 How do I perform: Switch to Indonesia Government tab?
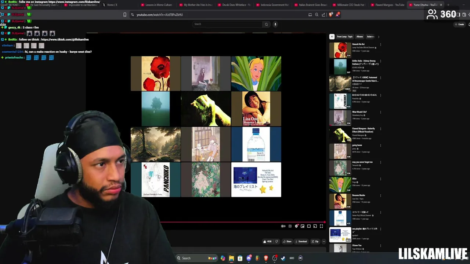click(x=273, y=5)
